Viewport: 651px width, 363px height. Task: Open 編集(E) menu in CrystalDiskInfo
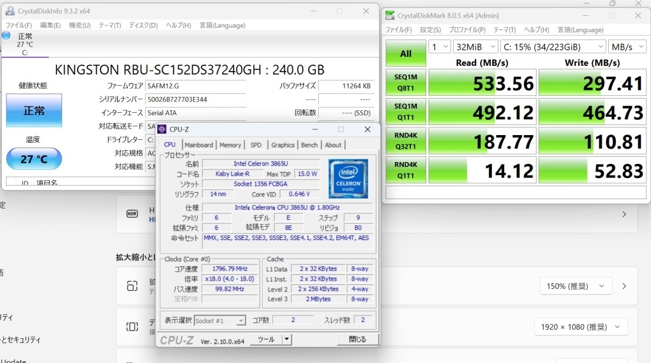coord(50,25)
